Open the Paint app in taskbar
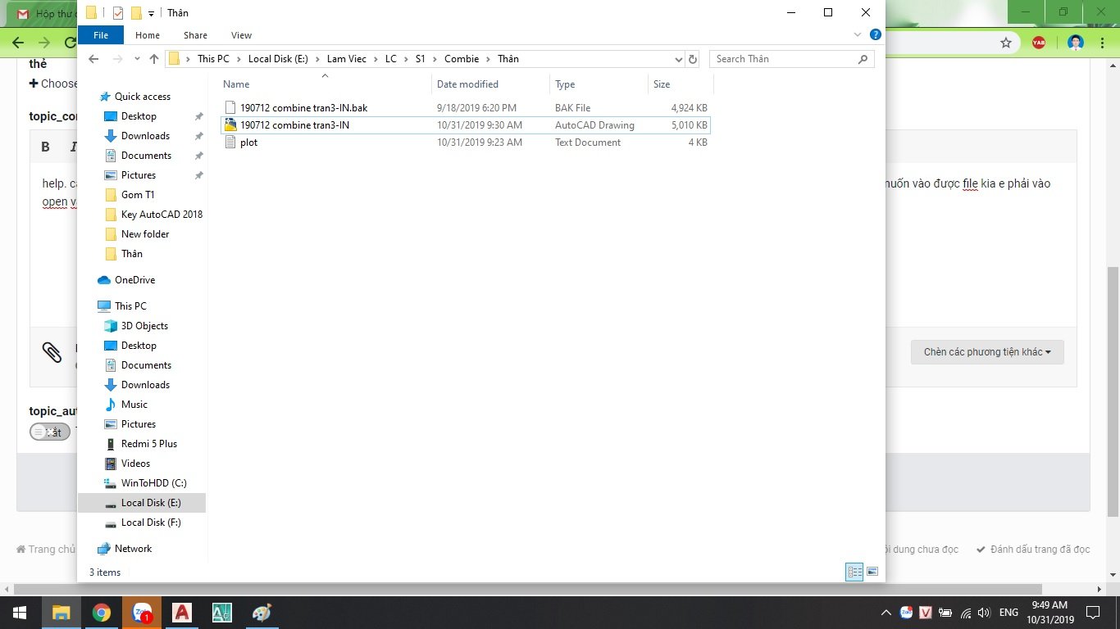 (x=262, y=613)
